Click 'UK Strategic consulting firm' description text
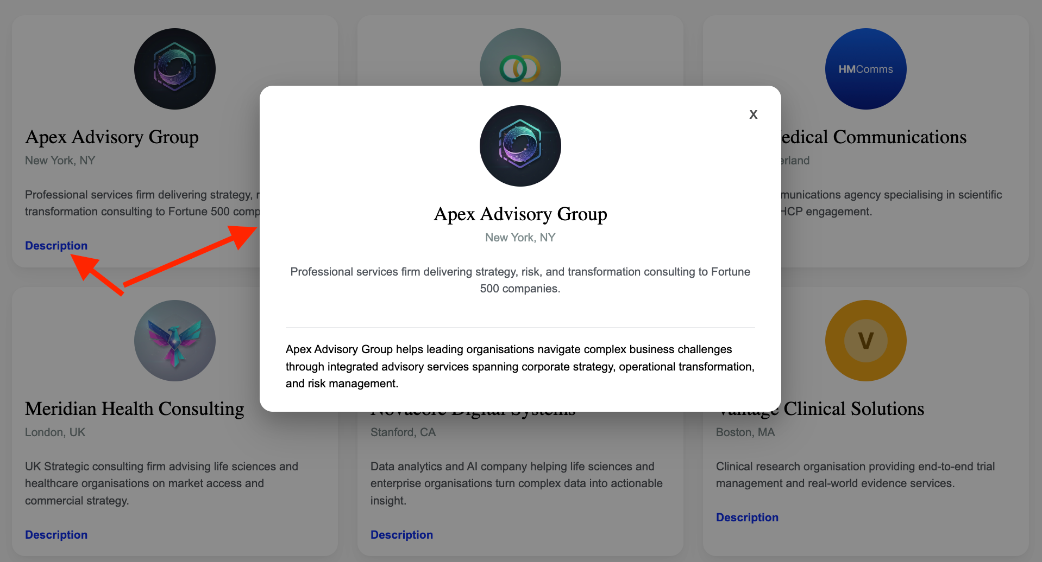The height and width of the screenshot is (562, 1042). pyautogui.click(x=162, y=483)
